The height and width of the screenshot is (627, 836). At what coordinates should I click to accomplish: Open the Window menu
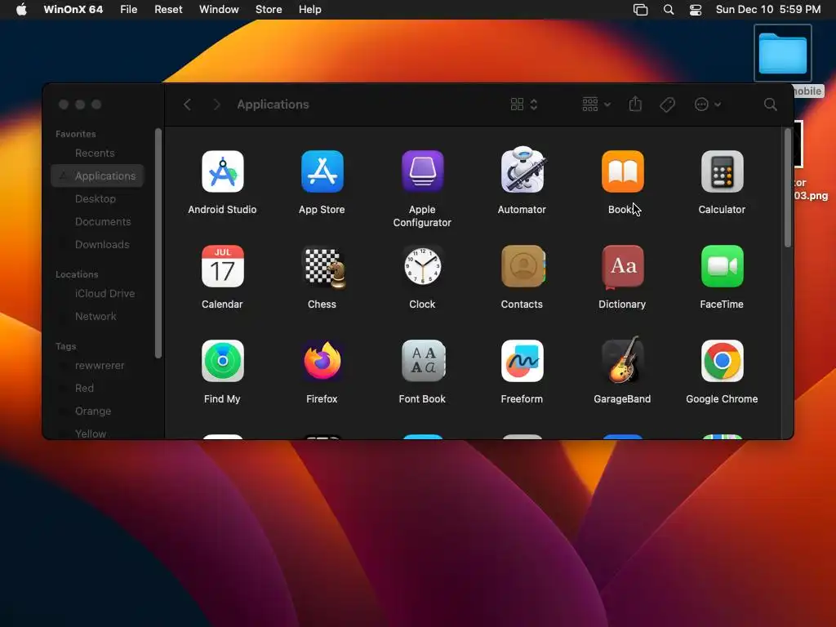(219, 10)
